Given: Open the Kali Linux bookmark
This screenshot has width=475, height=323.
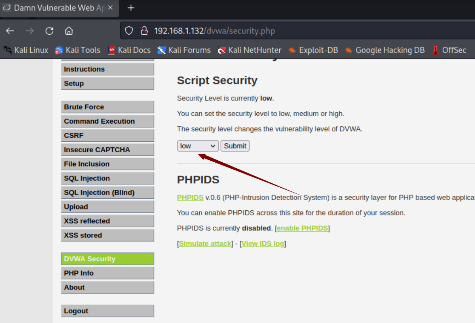Looking at the screenshot, I should tap(26, 50).
